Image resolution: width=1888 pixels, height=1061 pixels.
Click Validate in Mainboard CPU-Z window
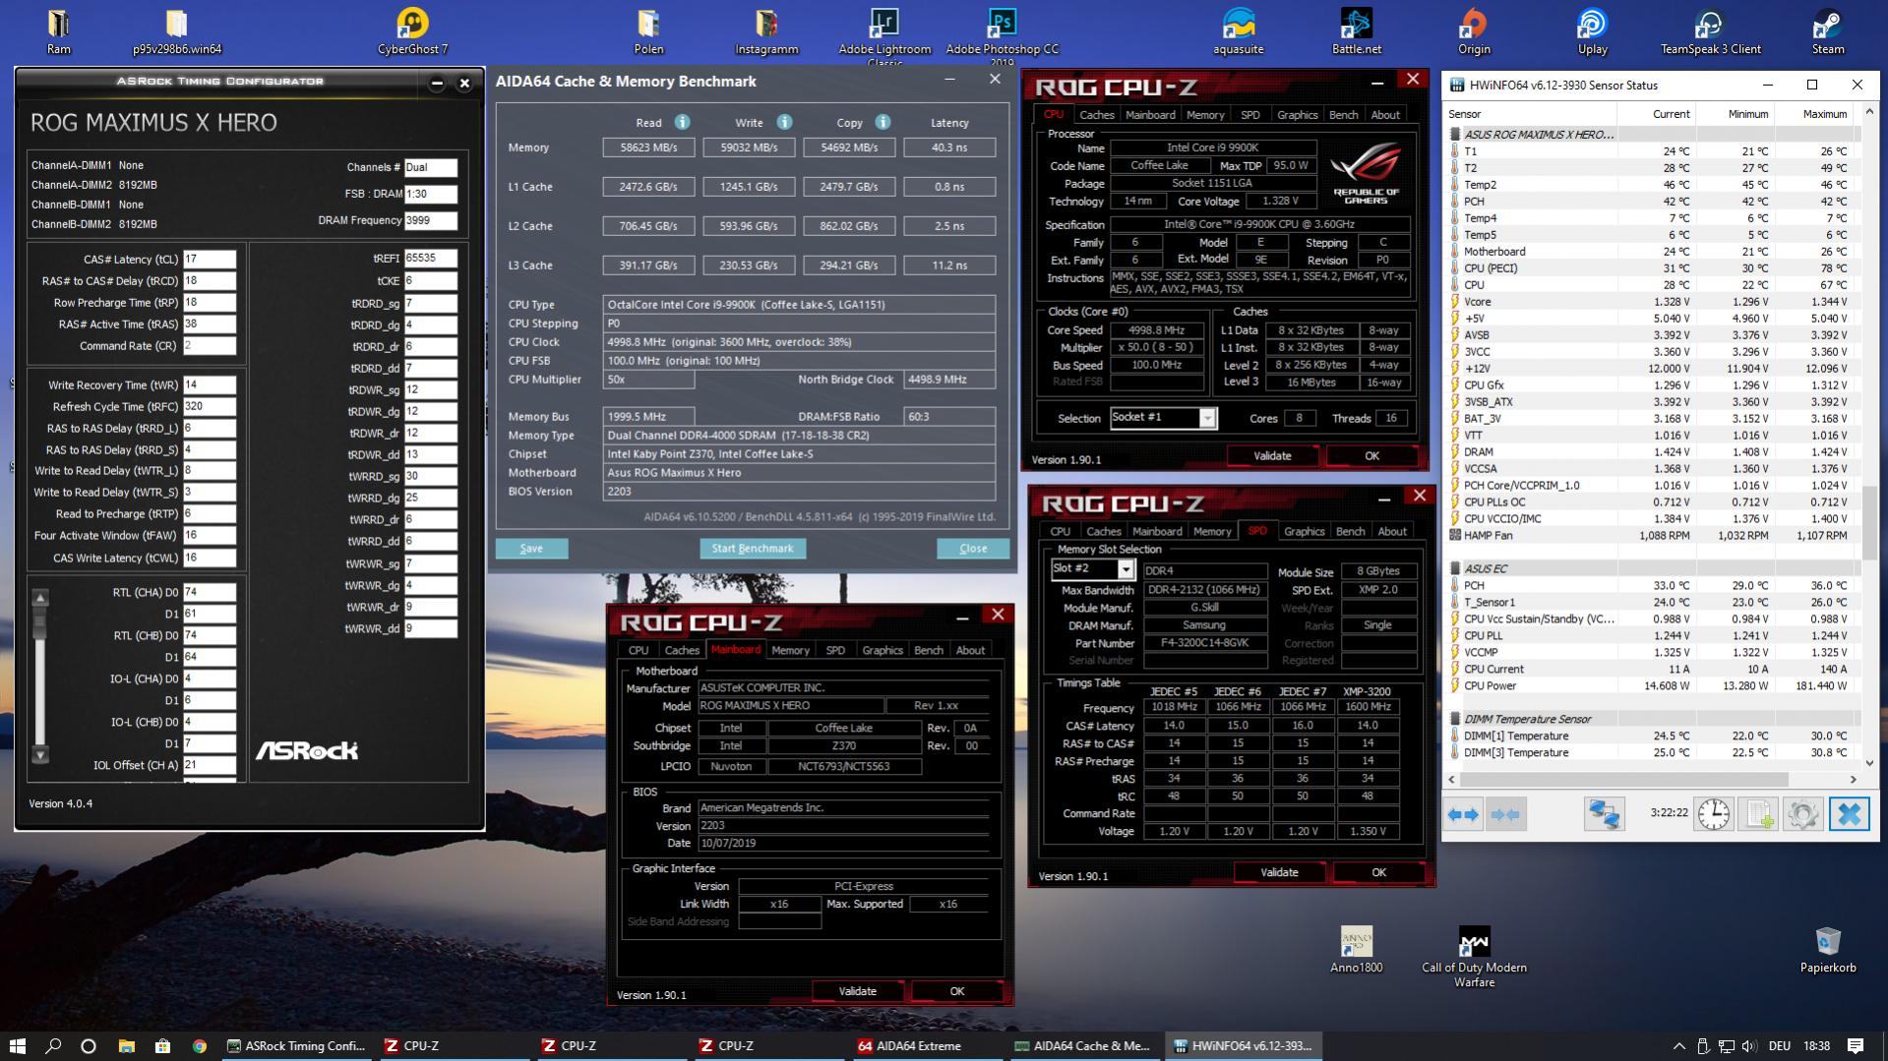pyautogui.click(x=856, y=992)
